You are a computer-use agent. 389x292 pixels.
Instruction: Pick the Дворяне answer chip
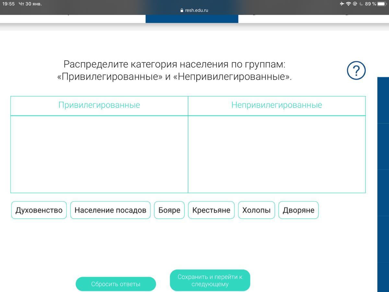pyautogui.click(x=298, y=210)
